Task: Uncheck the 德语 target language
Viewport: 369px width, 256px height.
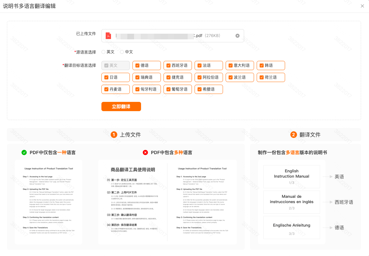Action: point(137,65)
